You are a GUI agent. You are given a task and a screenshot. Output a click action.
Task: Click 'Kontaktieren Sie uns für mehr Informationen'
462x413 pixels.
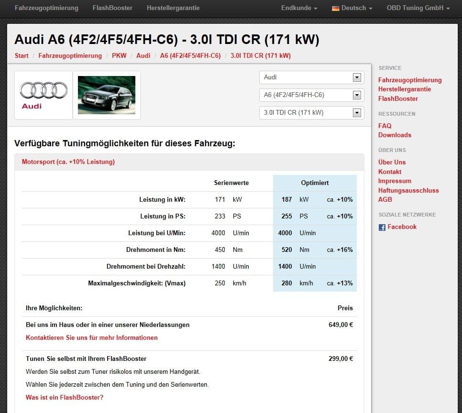tap(91, 337)
